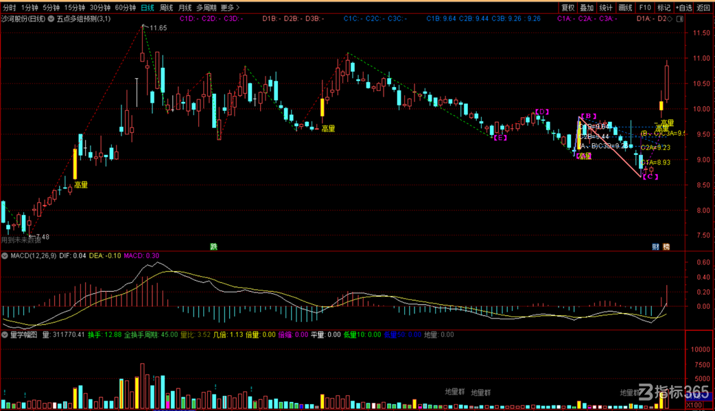
Task: Click the magenta [E] wave marker
Action: (500, 138)
